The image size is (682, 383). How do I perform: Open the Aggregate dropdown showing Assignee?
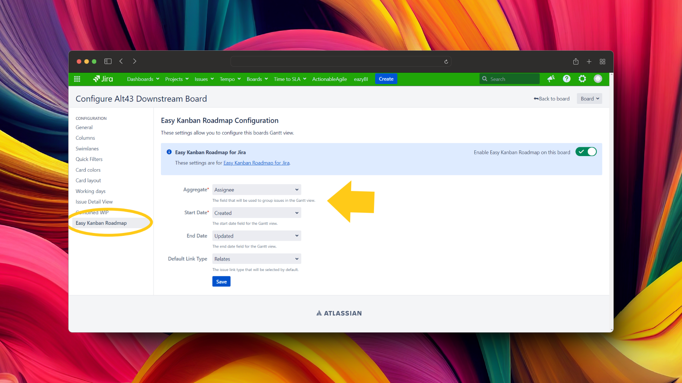coord(256,190)
